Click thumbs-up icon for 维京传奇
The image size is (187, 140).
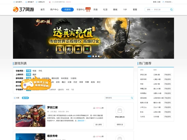[94, 136]
